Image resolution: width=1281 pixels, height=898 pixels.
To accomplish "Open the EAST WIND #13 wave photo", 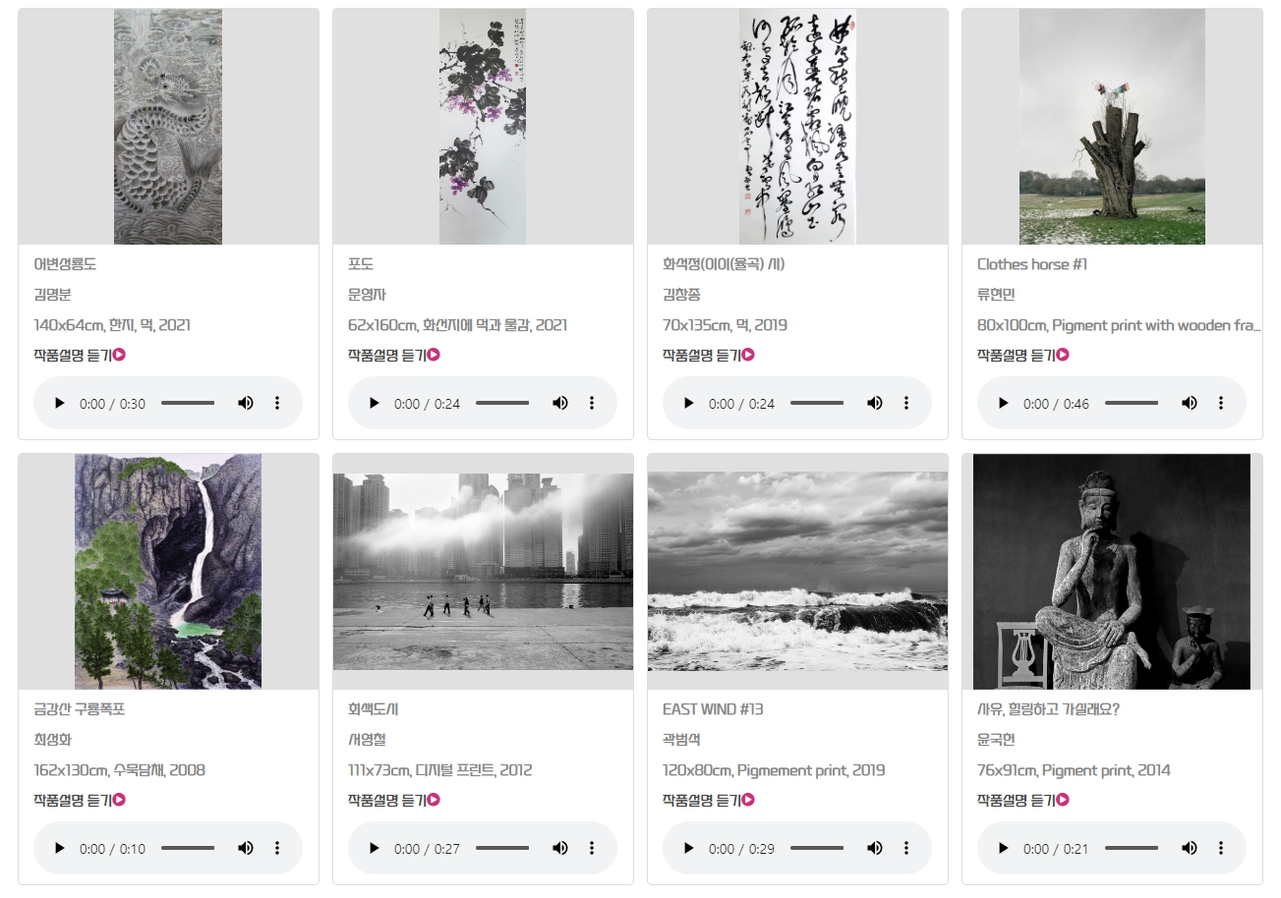I will point(797,572).
